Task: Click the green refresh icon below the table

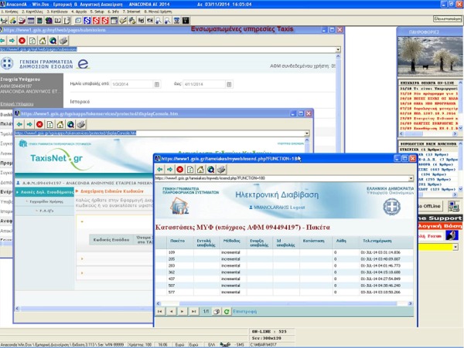Action: pyautogui.click(x=227, y=312)
